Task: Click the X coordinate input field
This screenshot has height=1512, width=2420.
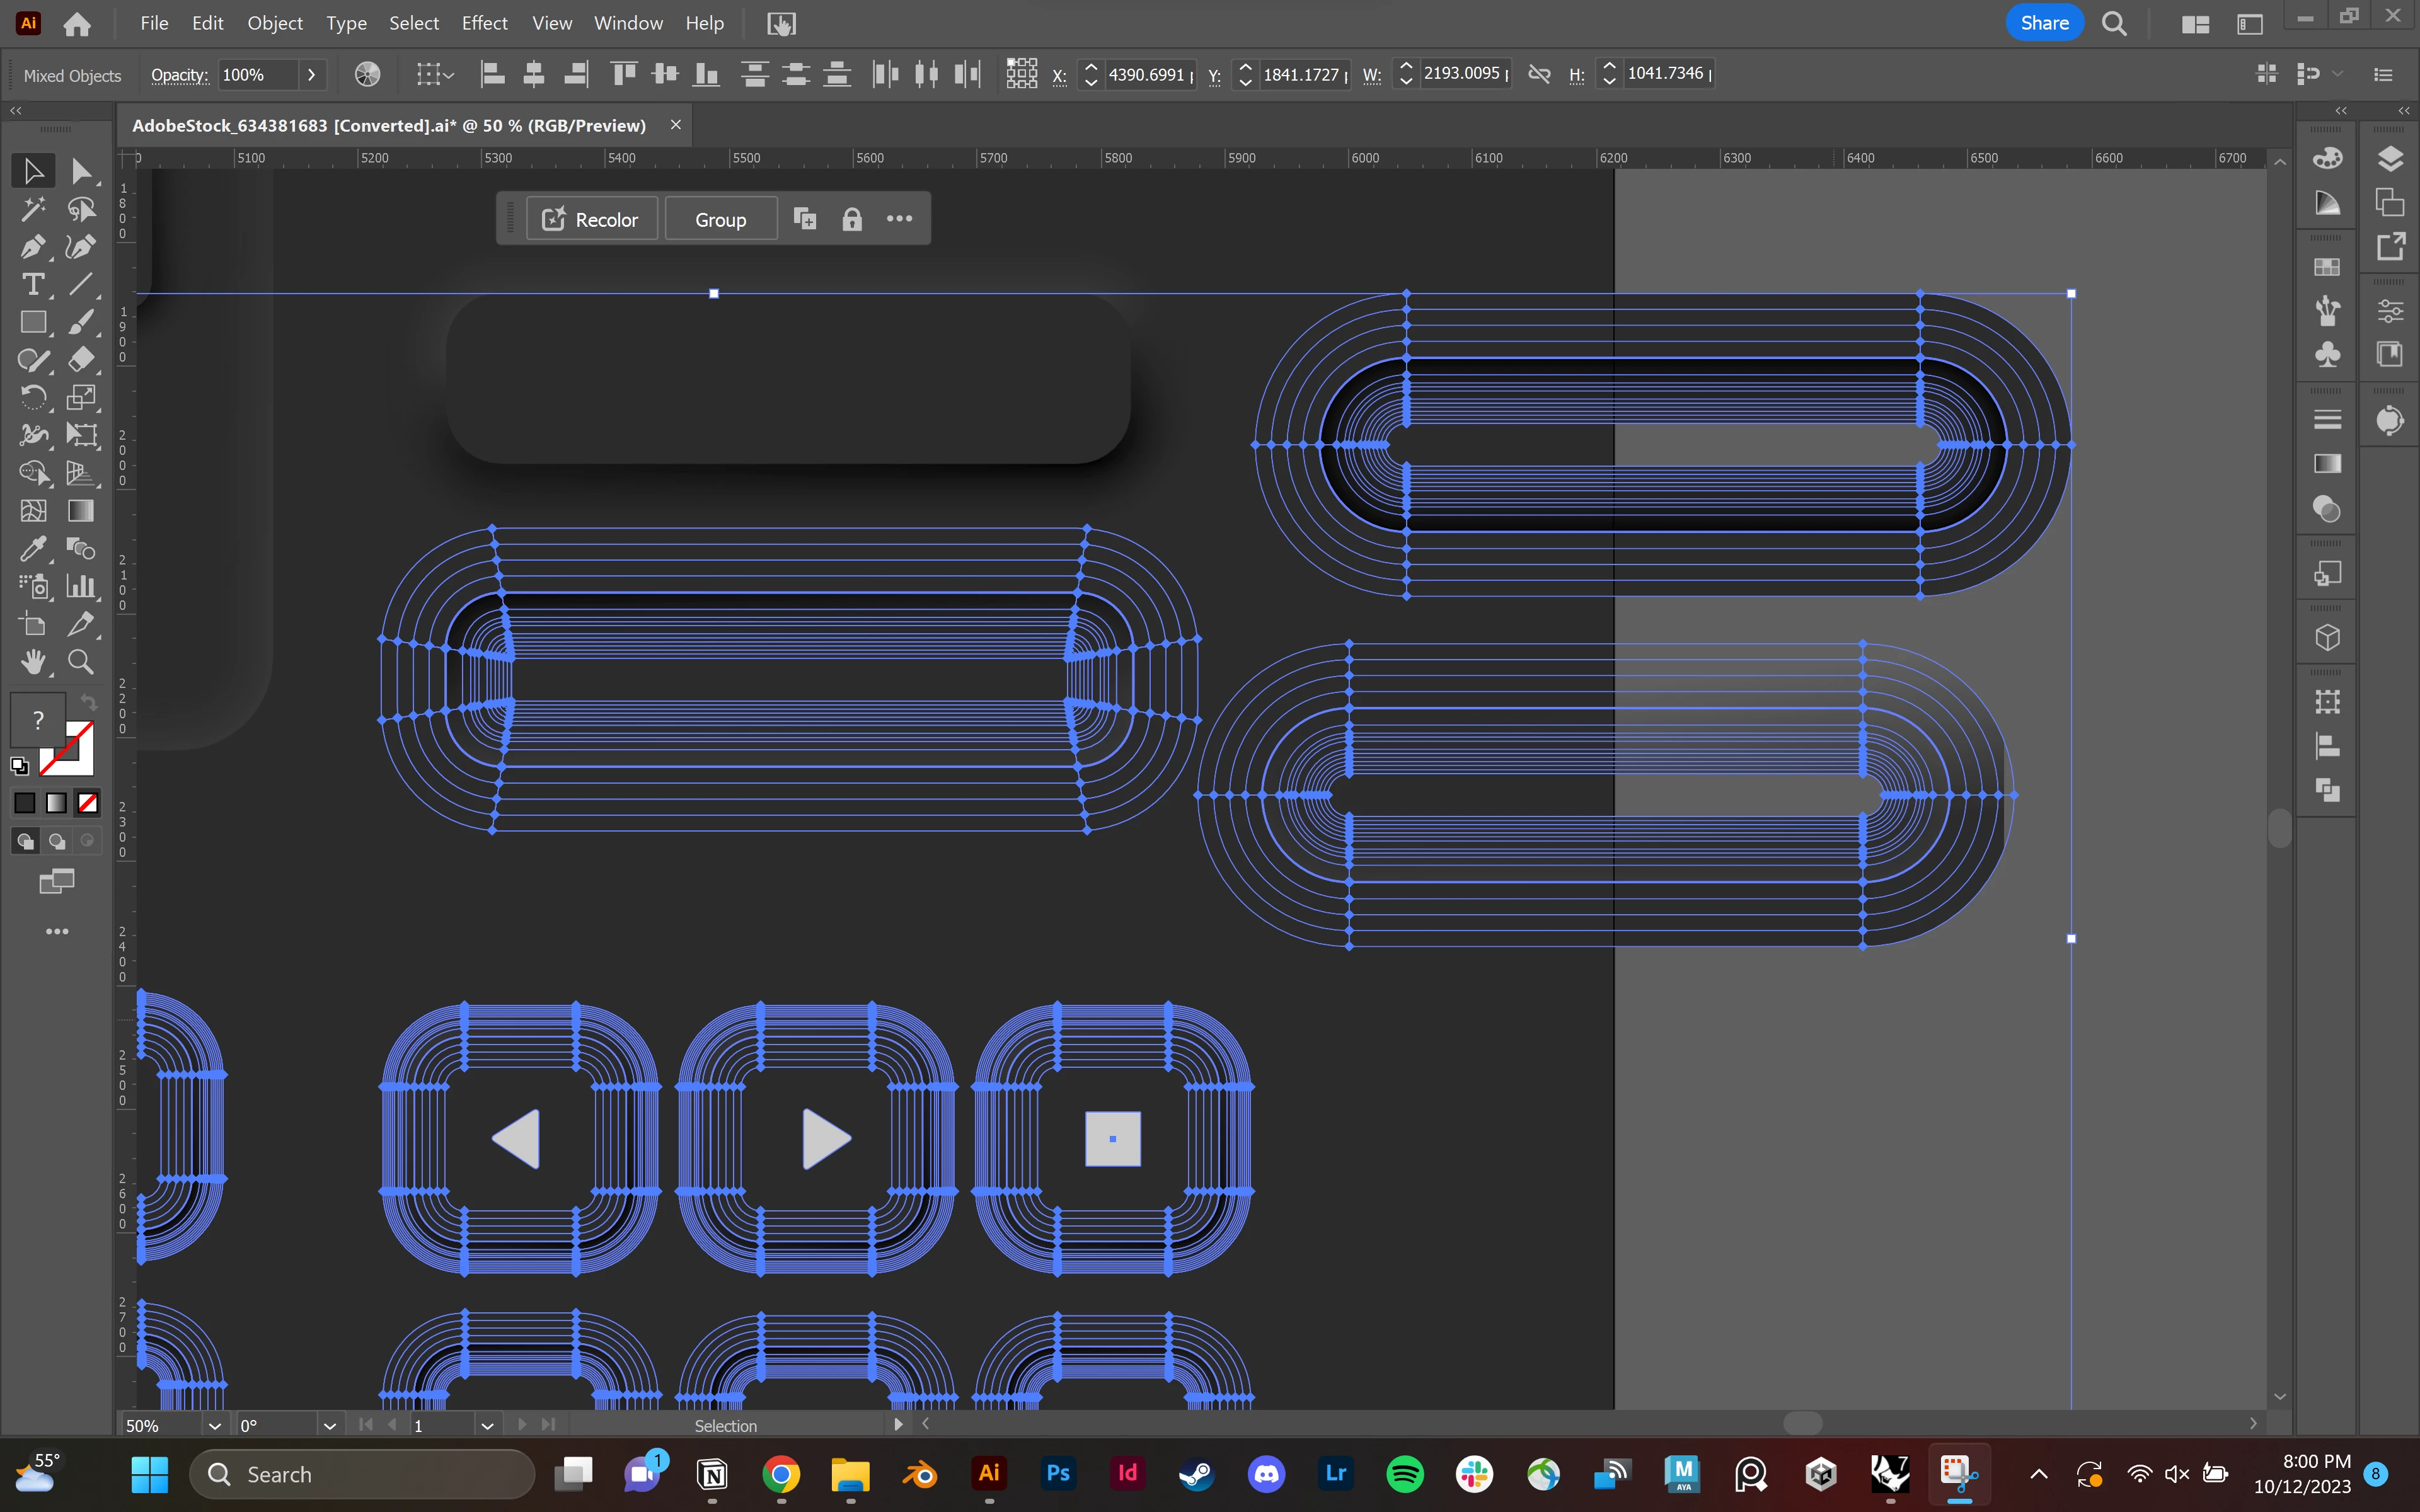Action: point(1146,75)
